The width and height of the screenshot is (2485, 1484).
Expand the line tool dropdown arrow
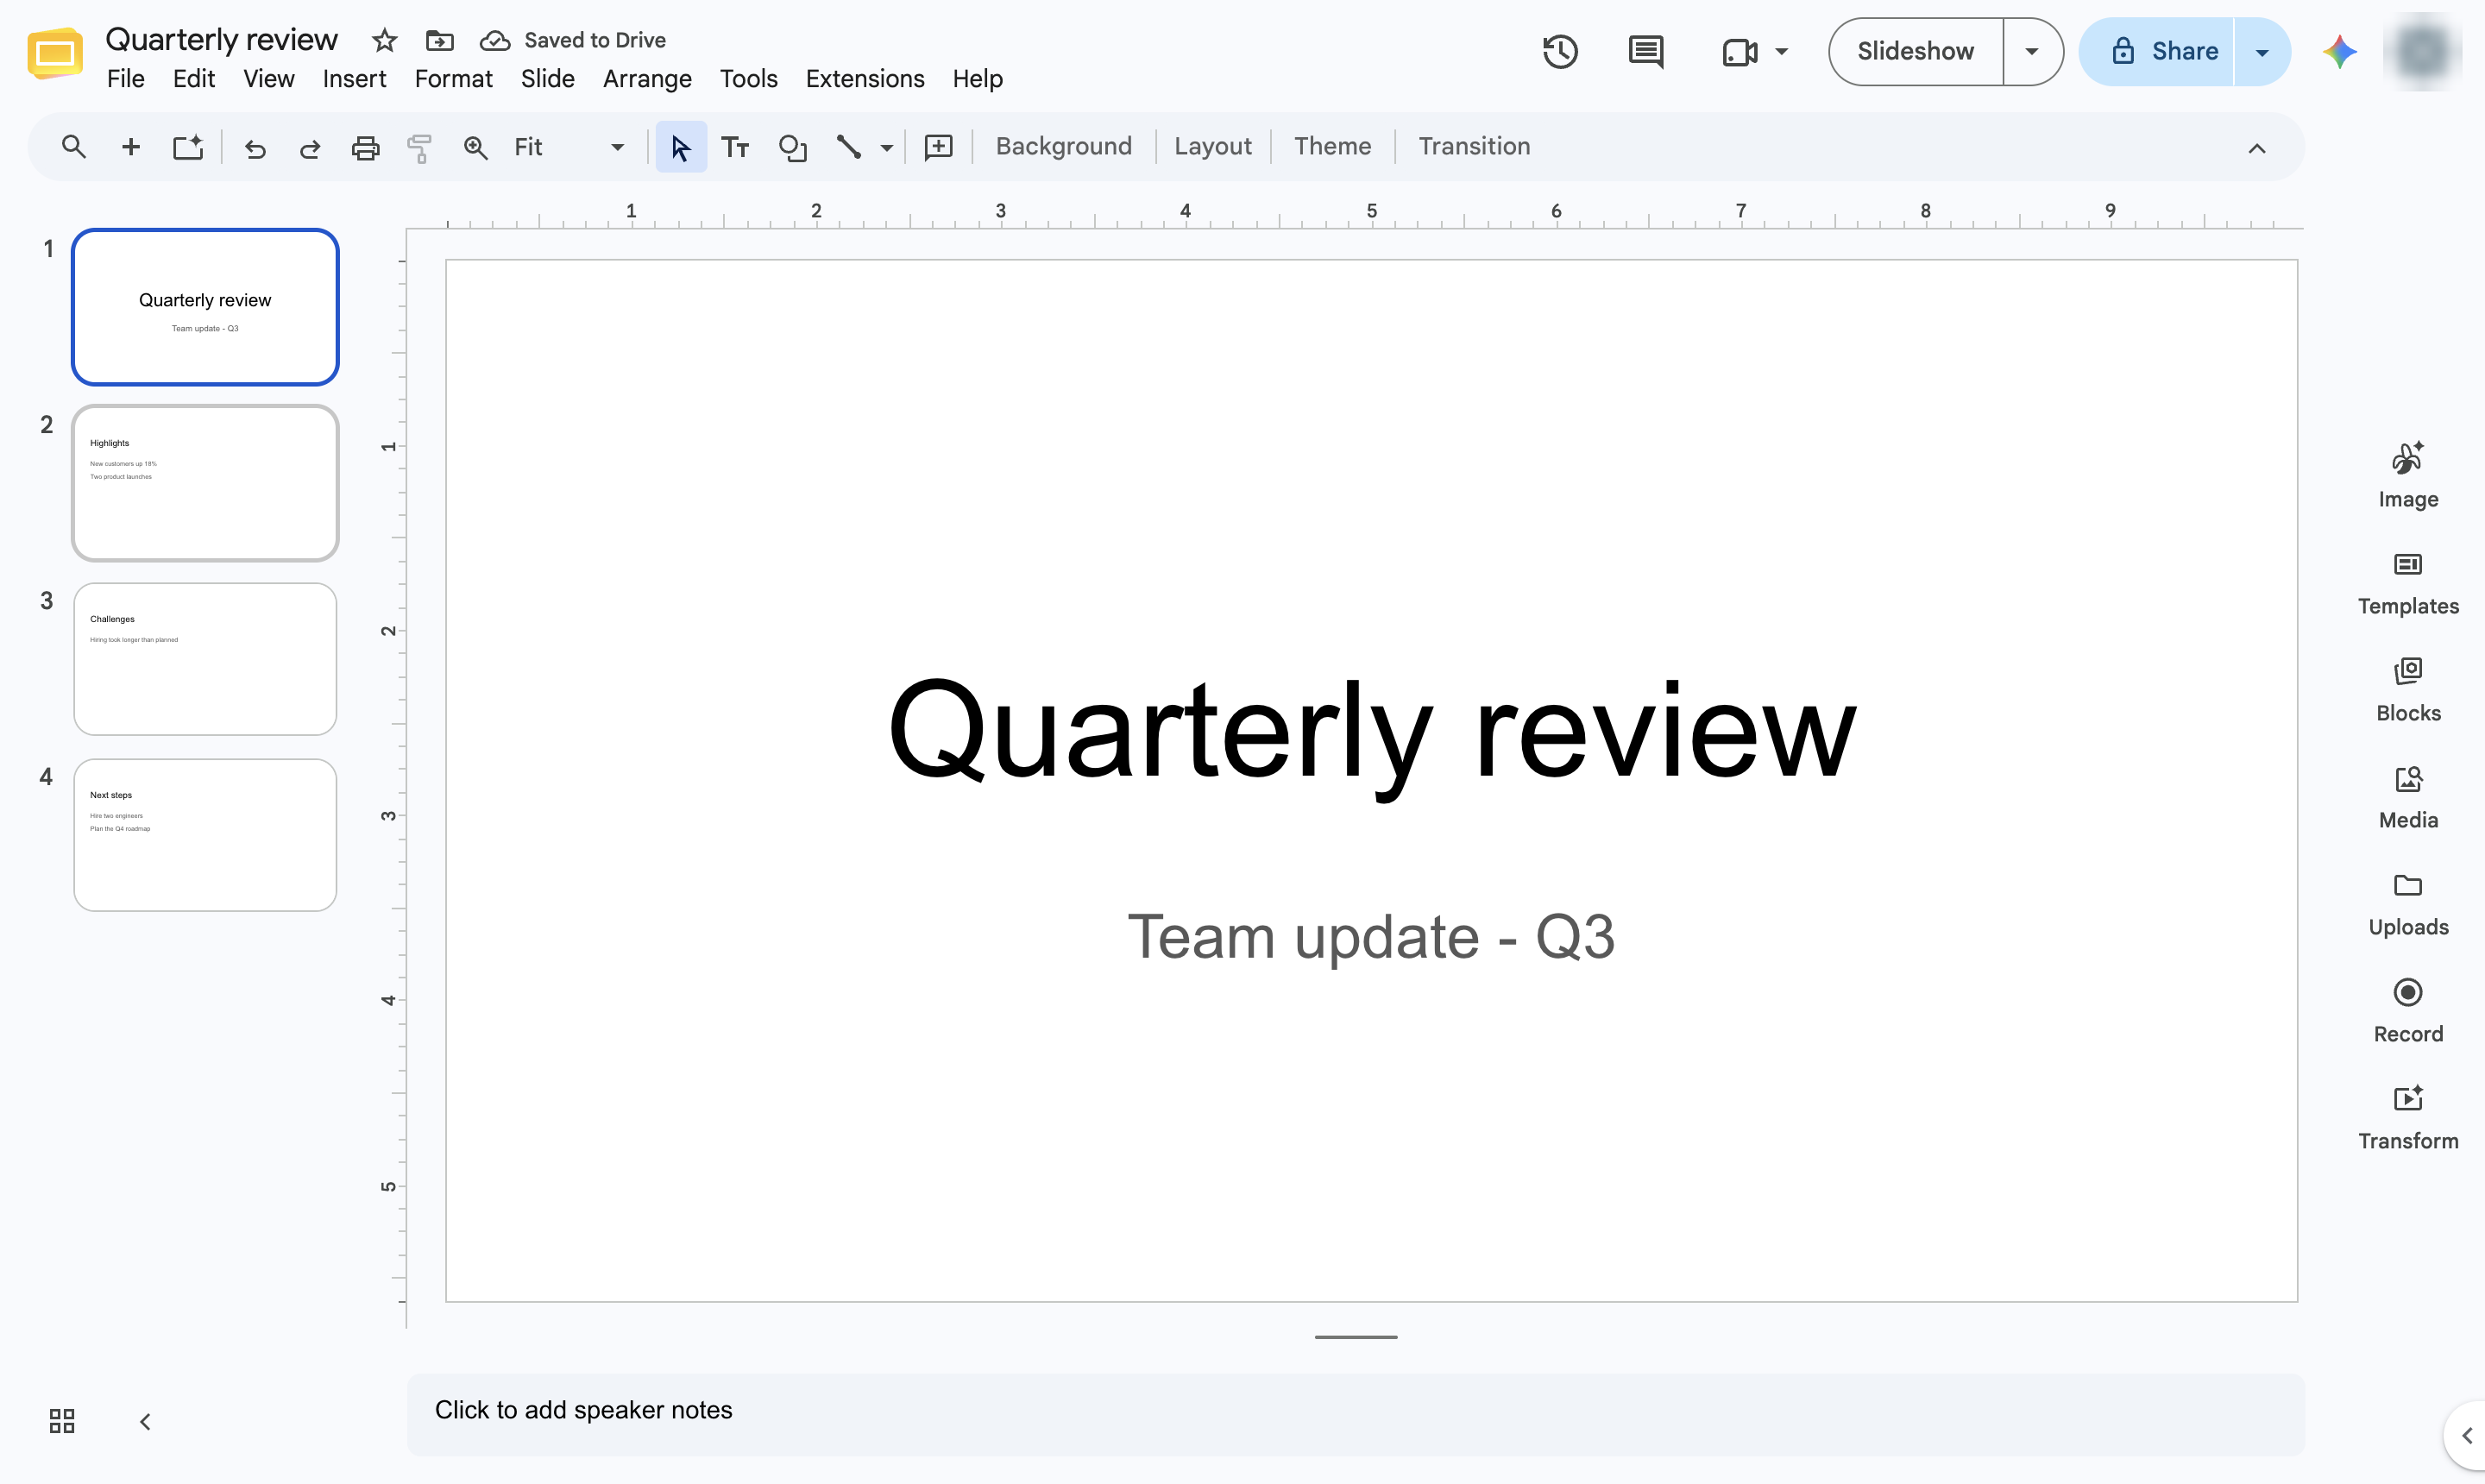887,148
